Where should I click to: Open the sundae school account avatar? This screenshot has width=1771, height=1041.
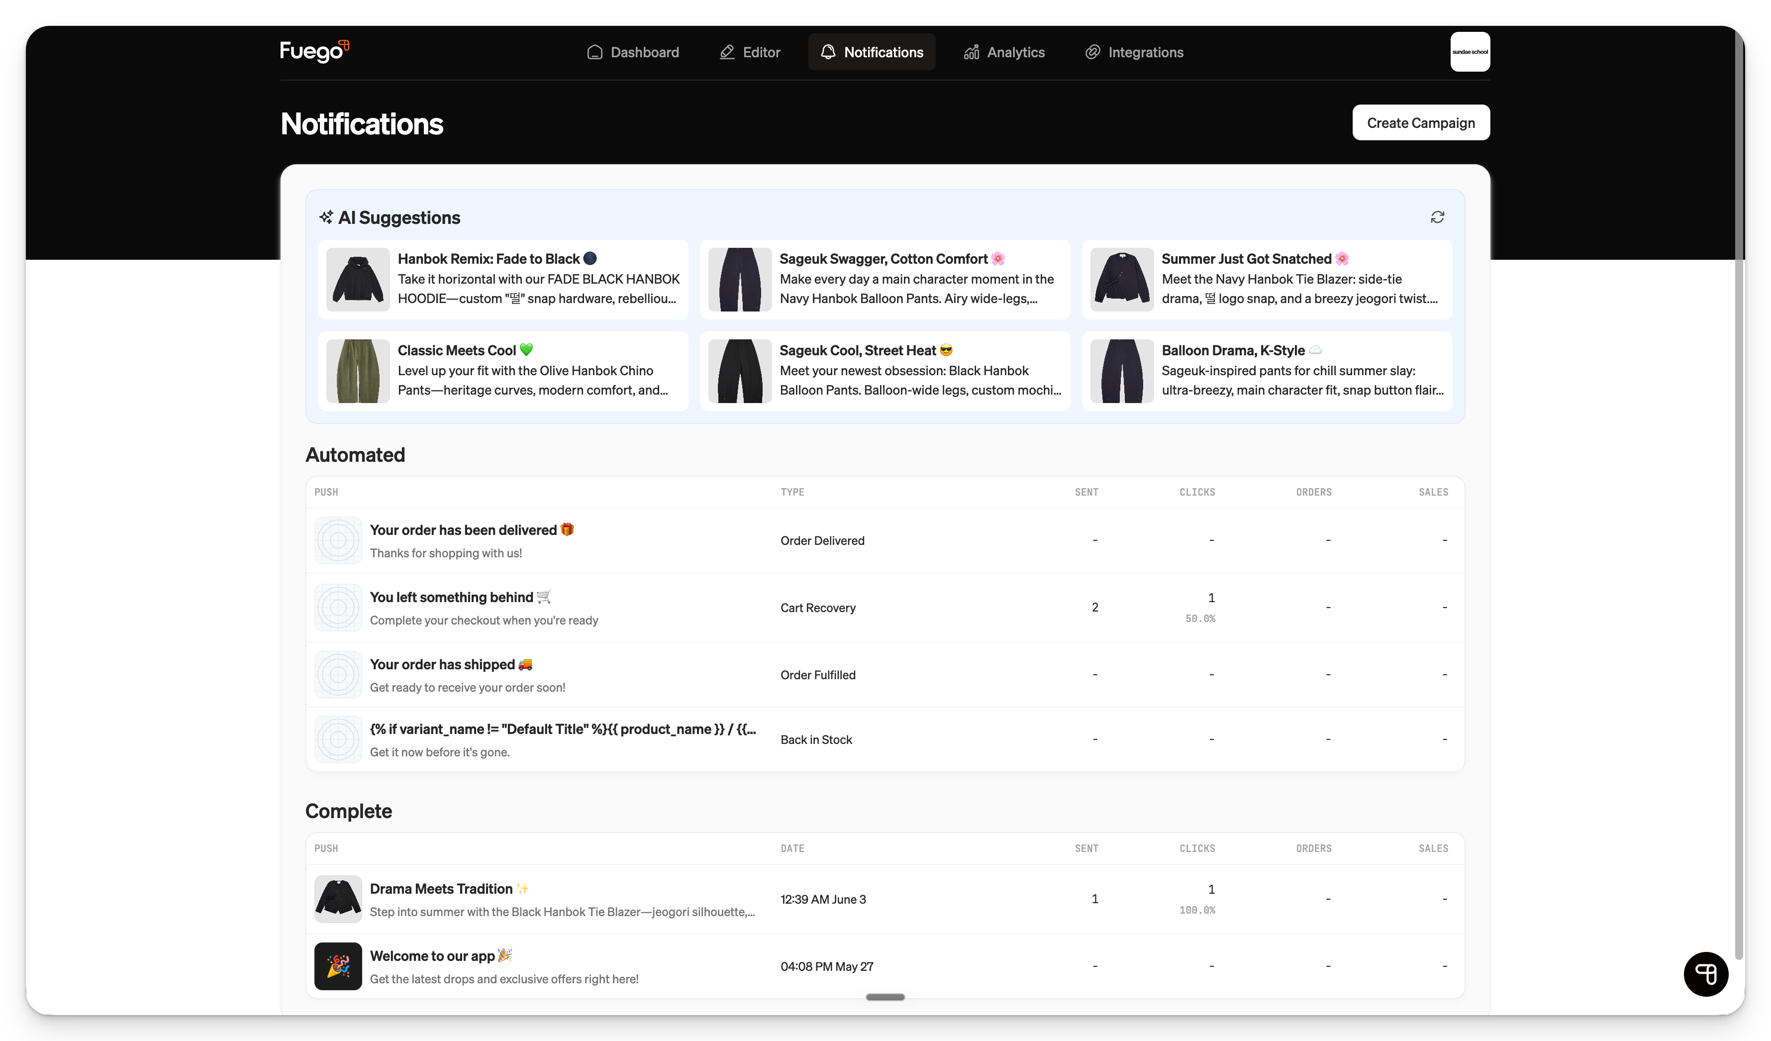1470,51
